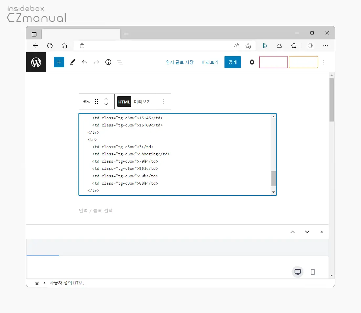The width and height of the screenshot is (361, 313).
Task: Click the tab actions menu icon
Action: [34, 34]
